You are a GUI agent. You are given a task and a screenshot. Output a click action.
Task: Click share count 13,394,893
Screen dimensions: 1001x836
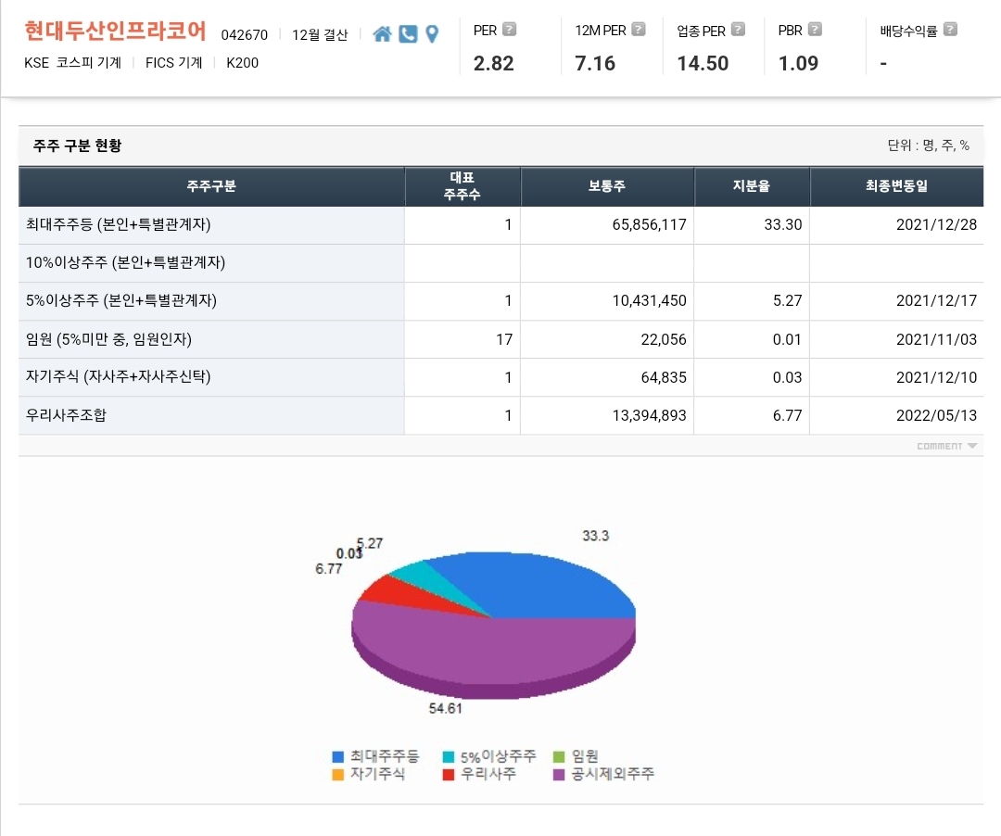(649, 415)
